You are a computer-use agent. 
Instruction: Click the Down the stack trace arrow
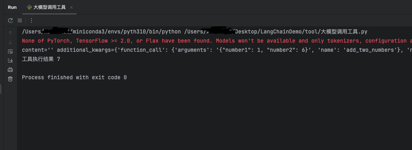pos(10,42)
